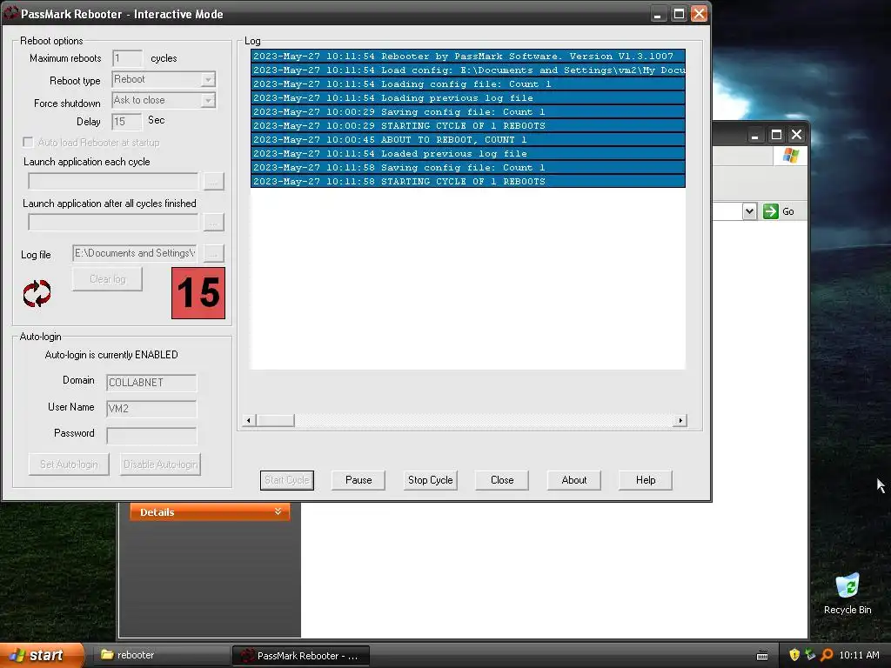Select the 'Load config' log line
This screenshot has height=668, width=891.
pyautogui.click(x=467, y=70)
